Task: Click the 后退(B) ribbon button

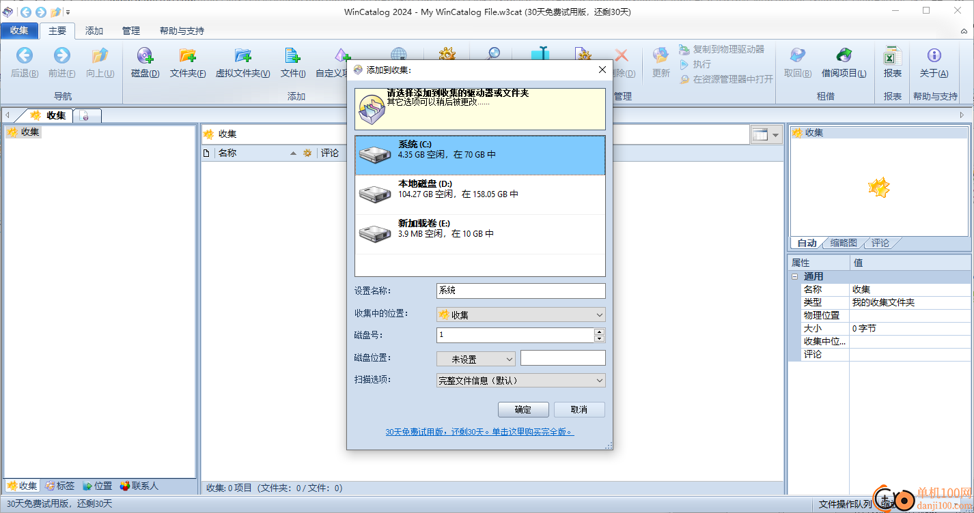Action: point(25,63)
